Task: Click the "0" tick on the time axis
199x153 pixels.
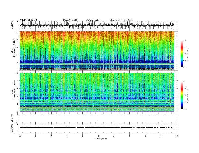Action: point(20,136)
